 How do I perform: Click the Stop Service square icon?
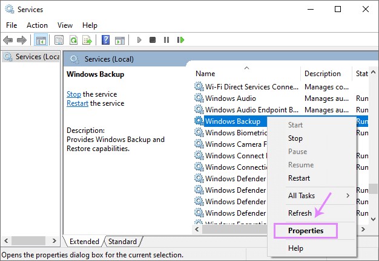(x=153, y=40)
